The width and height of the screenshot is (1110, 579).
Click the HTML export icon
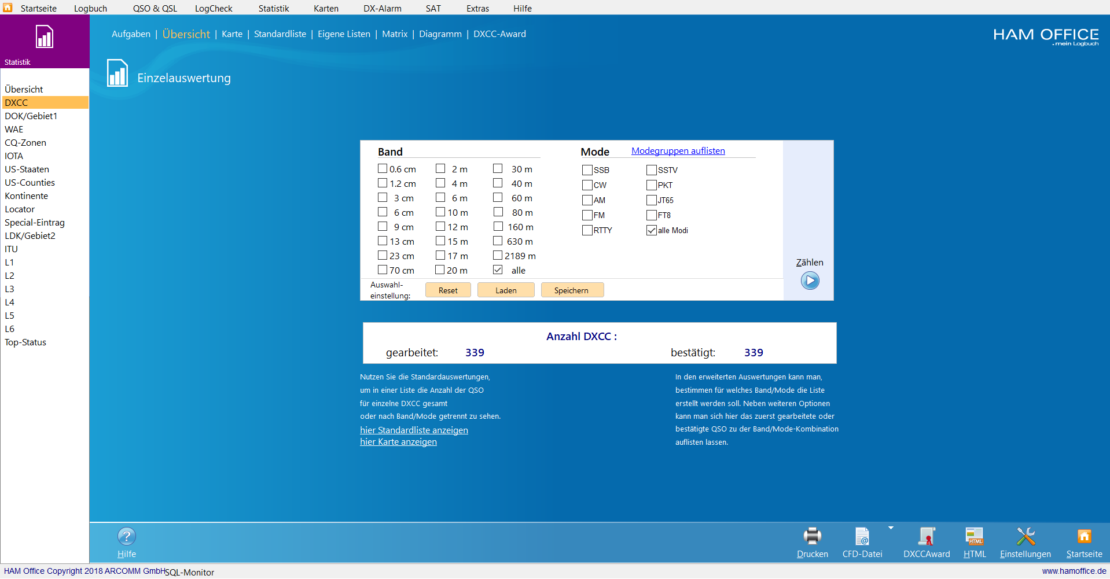[974, 537]
